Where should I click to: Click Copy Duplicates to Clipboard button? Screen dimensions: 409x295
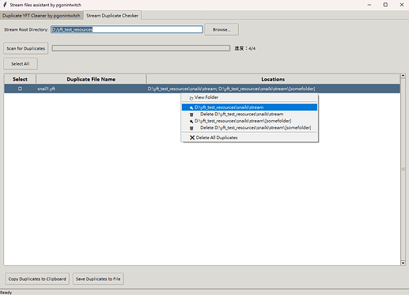pos(37,279)
